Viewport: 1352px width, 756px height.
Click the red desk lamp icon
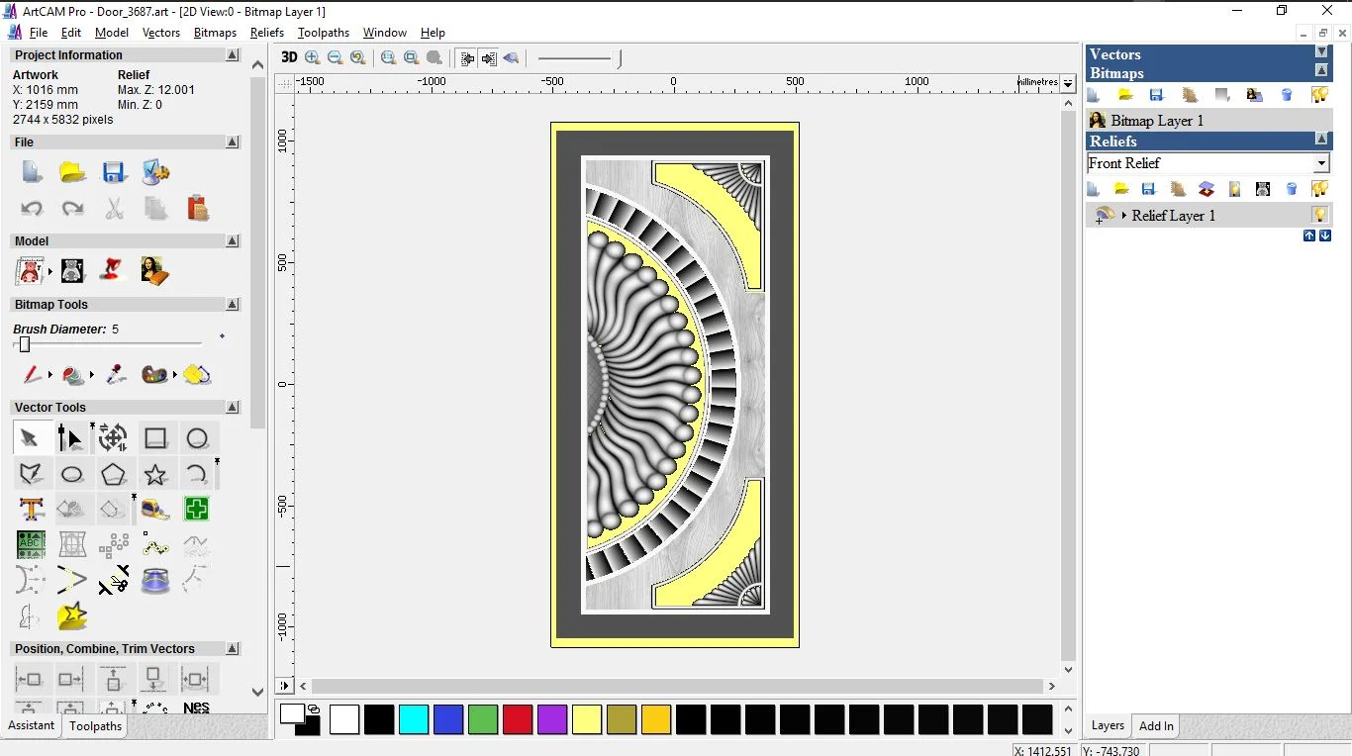pyautogui.click(x=113, y=270)
